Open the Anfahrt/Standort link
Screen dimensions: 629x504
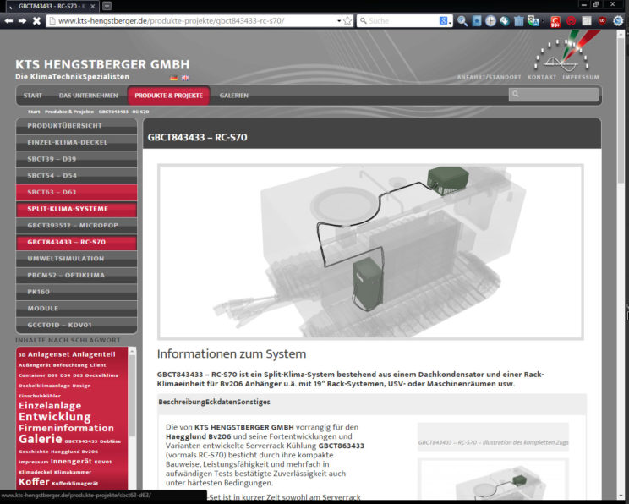pyautogui.click(x=489, y=77)
